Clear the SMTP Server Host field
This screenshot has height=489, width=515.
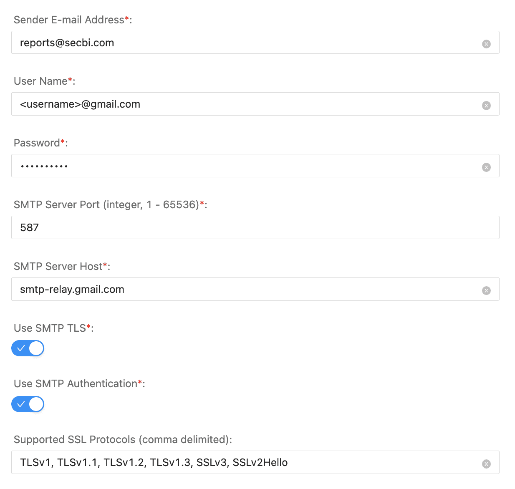click(486, 290)
